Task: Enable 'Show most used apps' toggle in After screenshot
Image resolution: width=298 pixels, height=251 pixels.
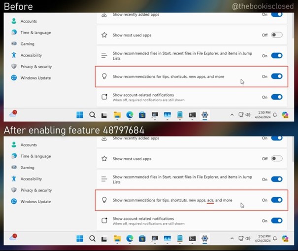Action: tap(277, 158)
